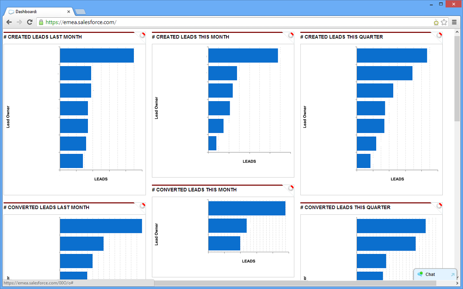The image size is (463, 289).
Task: Click Lead Owner label in Created Leads Last Month
Action: click(x=8, y=117)
